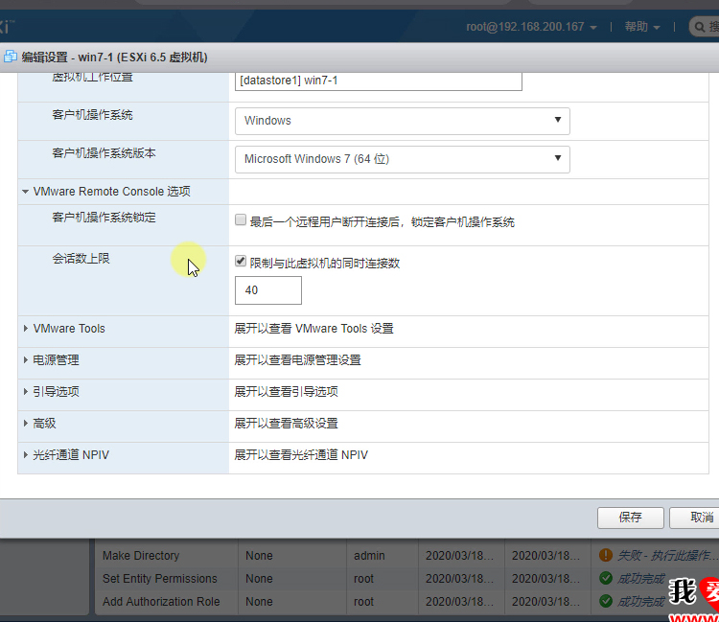The width and height of the screenshot is (719, 622).
Task: Open Microsoft Windows 7 (64 位) version dropdown
Action: coord(402,159)
